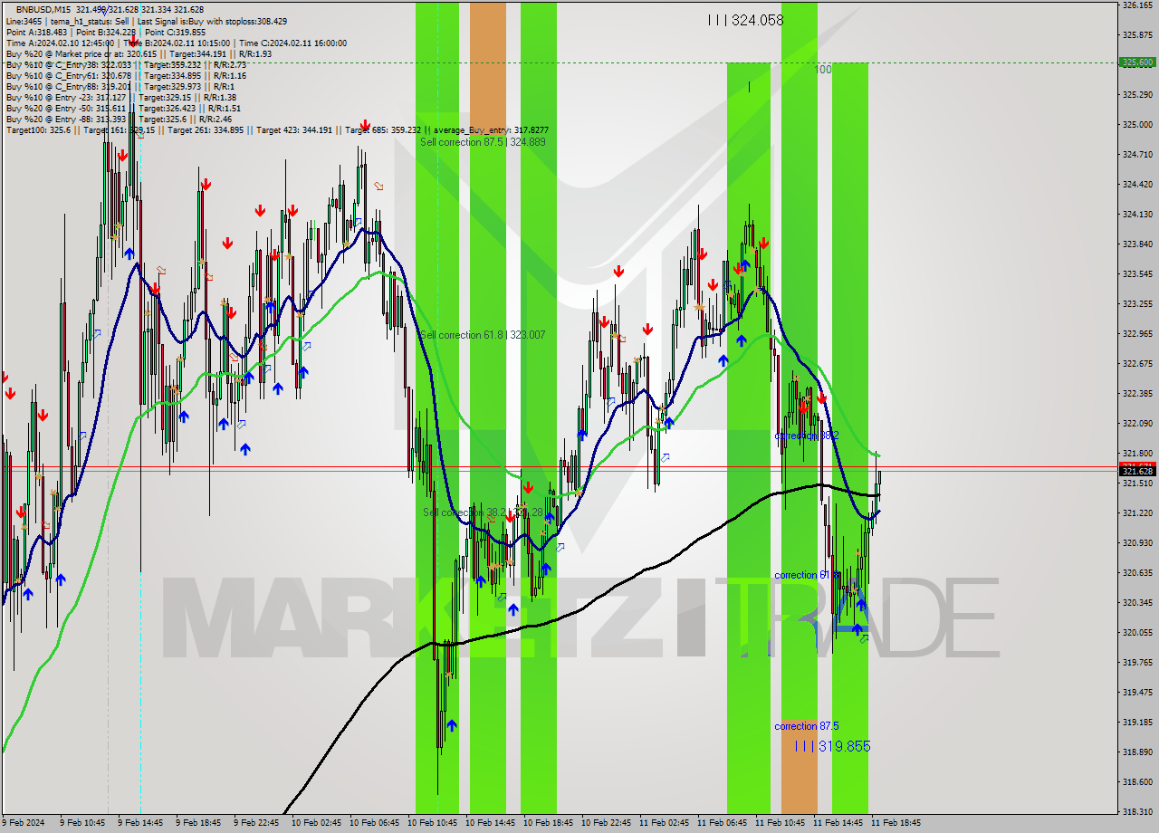Click the blue correction 87.5 label

click(x=807, y=726)
